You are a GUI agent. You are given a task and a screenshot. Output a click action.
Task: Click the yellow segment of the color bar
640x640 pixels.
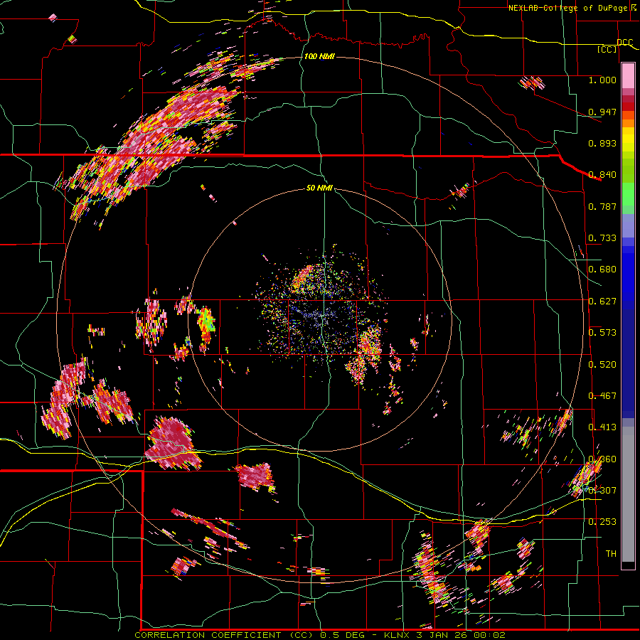pos(628,139)
